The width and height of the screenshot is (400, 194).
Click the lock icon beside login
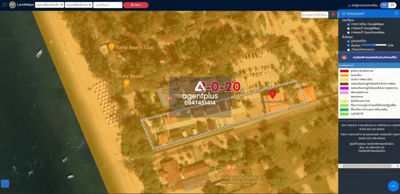[x=350, y=5]
